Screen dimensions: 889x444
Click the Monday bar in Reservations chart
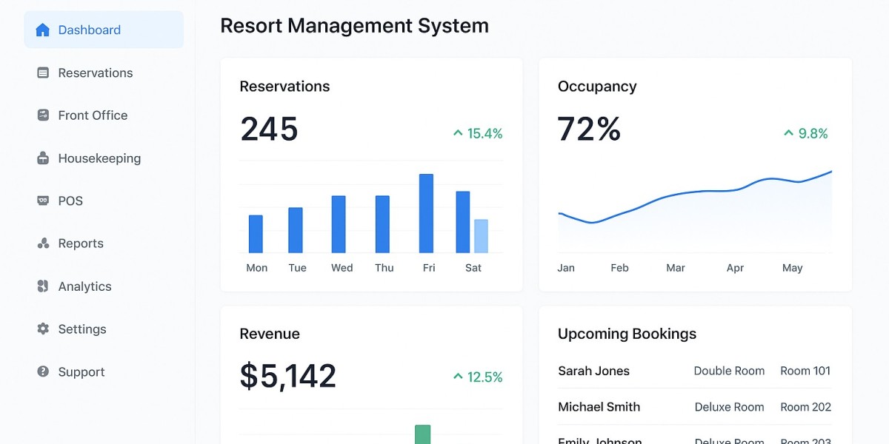click(256, 234)
